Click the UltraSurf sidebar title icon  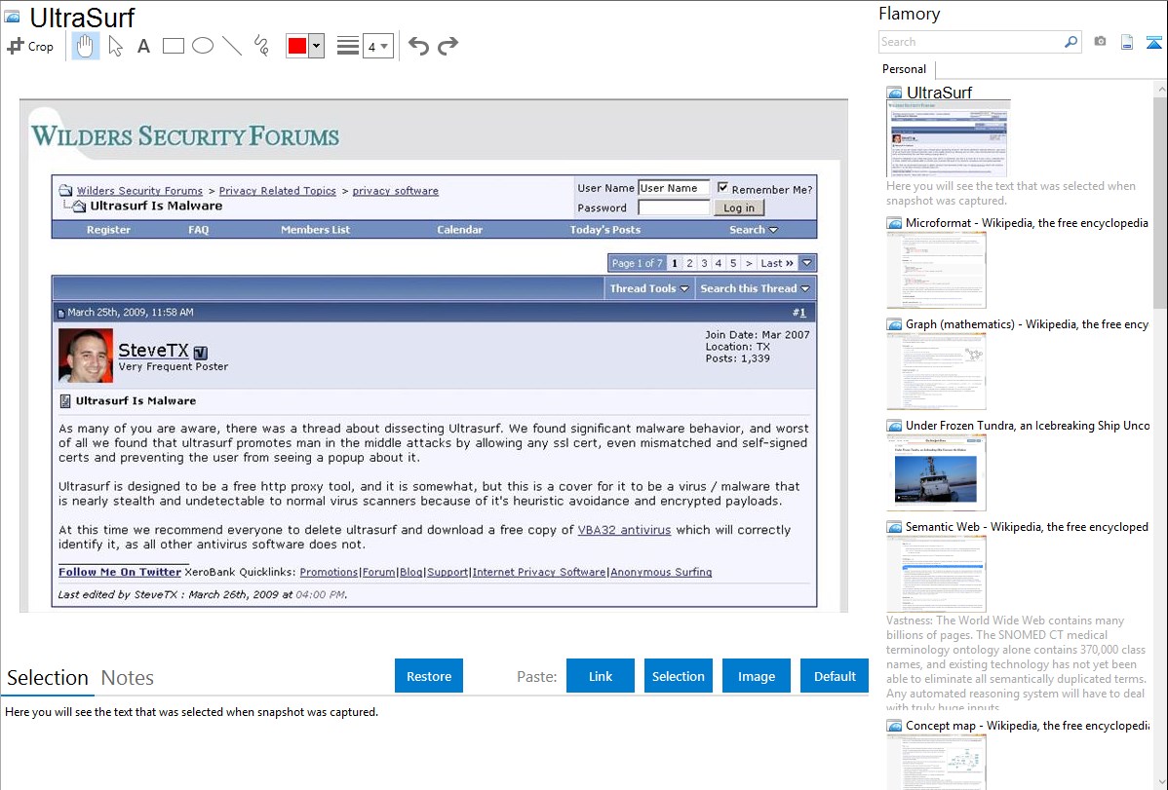[x=894, y=94]
